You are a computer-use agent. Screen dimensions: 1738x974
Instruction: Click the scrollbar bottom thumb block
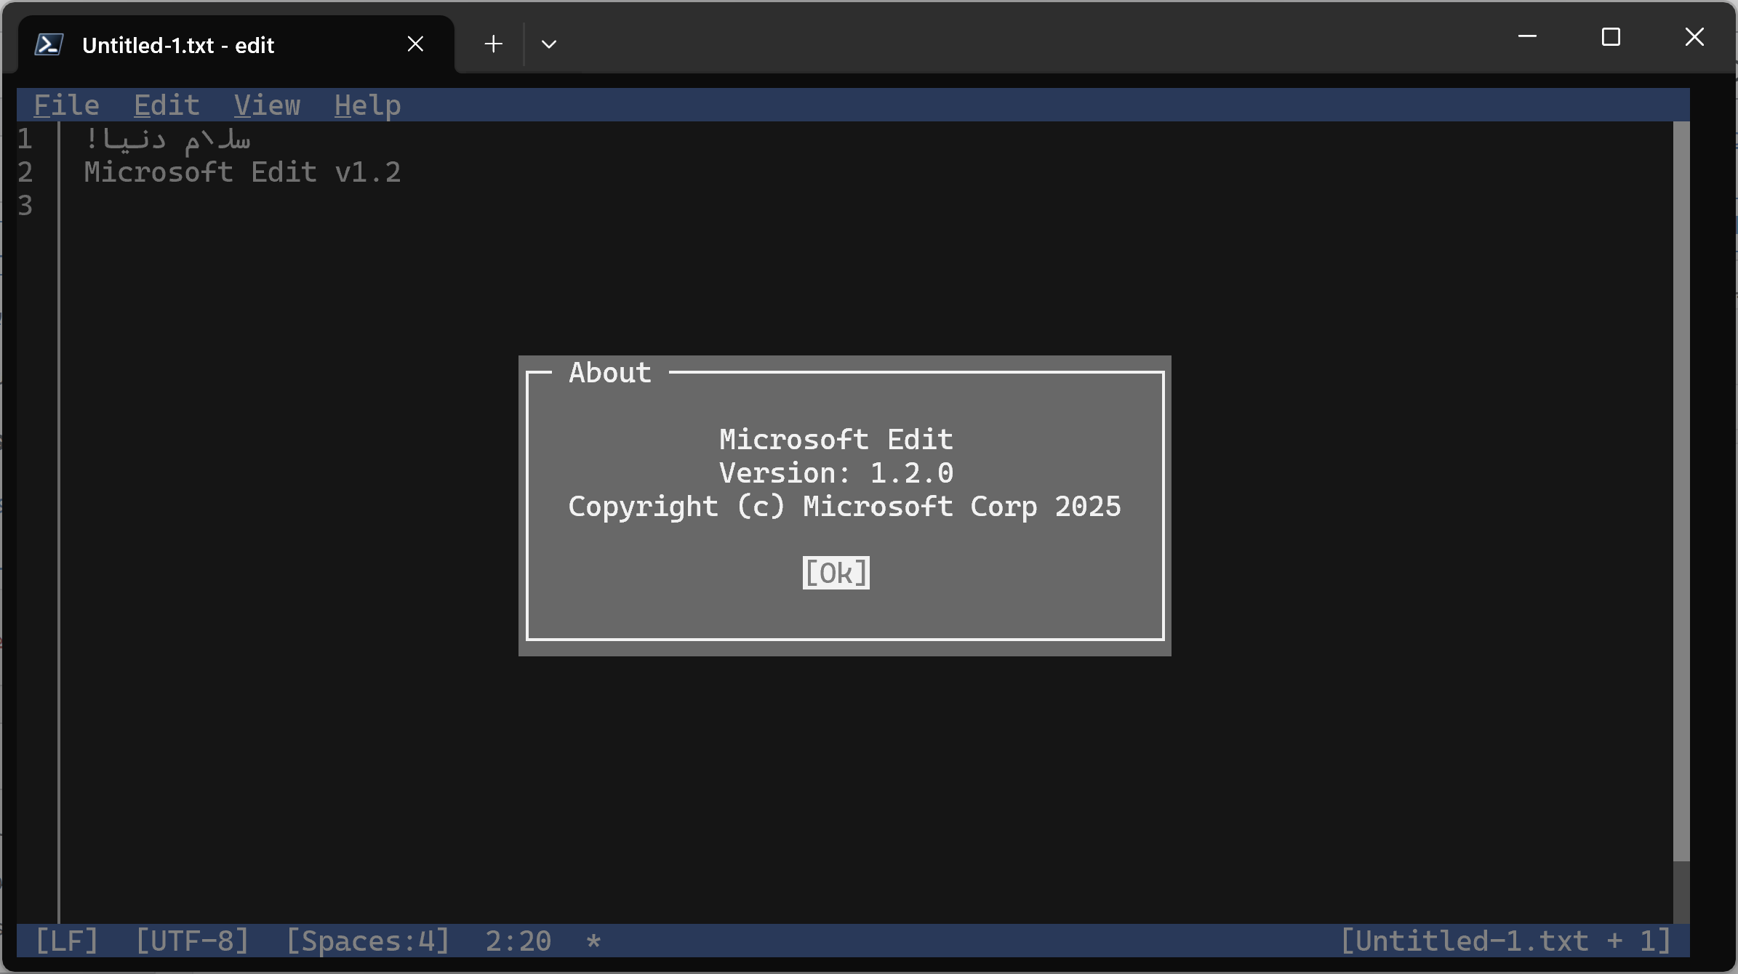coord(1681,893)
